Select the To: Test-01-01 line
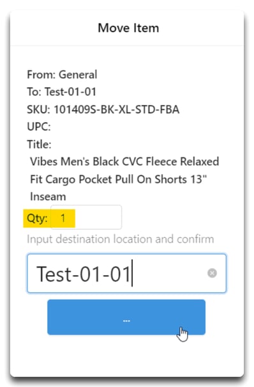254x387 pixels. click(61, 92)
